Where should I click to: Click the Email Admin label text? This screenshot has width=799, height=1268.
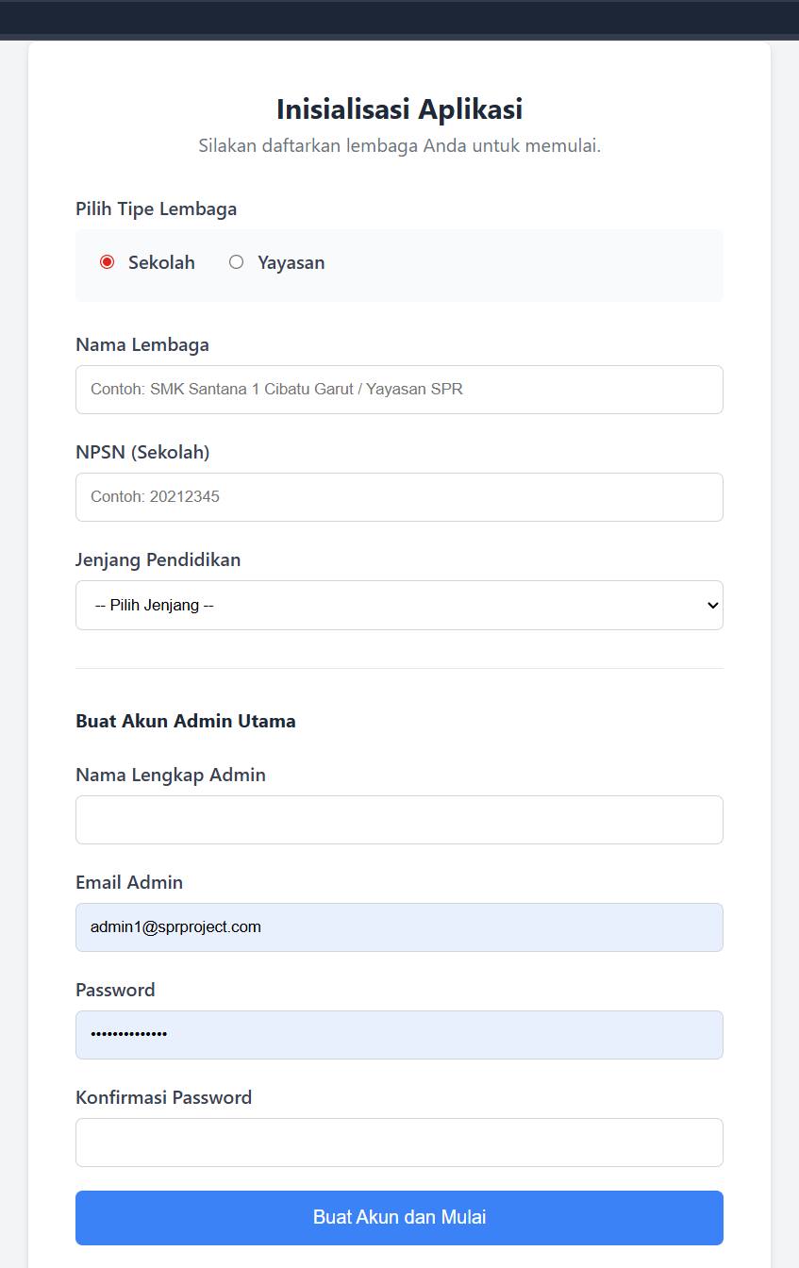click(129, 882)
